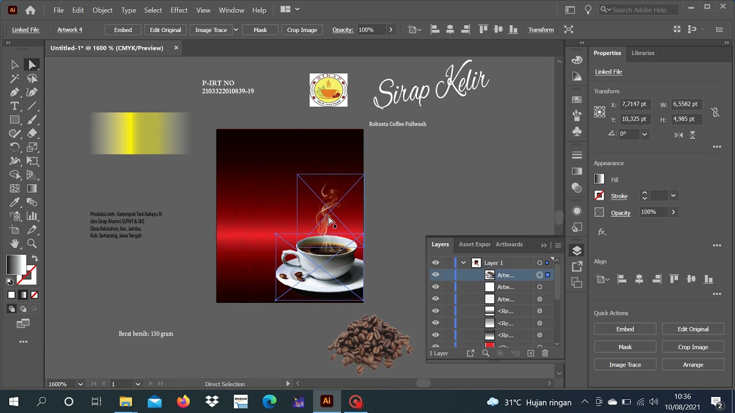Open Firefox from Windows taskbar
Image resolution: width=735 pixels, height=413 pixels.
[183, 402]
